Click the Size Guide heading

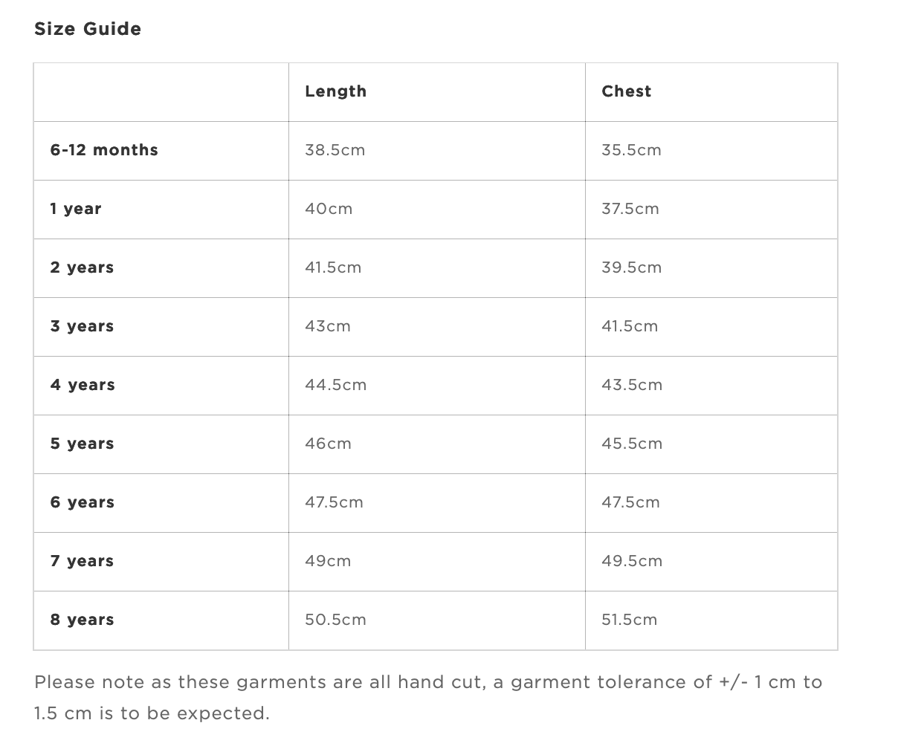(88, 29)
